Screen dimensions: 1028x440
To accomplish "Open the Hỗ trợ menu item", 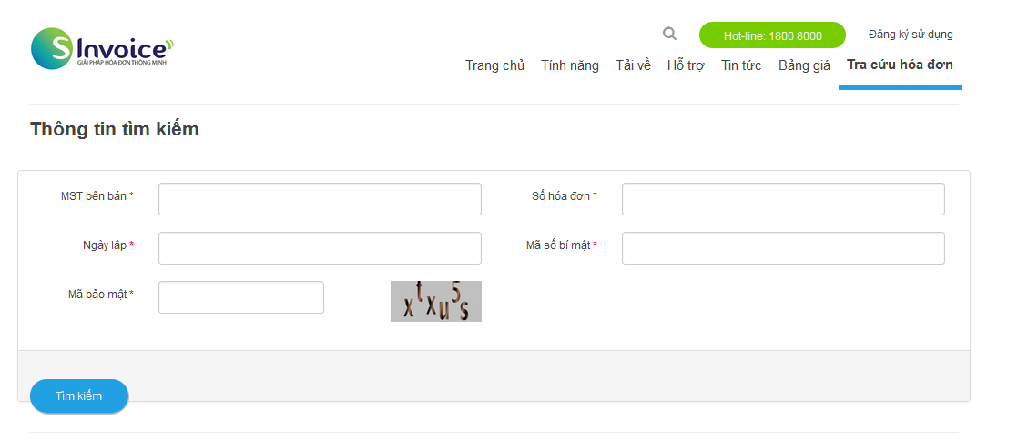I will click(686, 65).
